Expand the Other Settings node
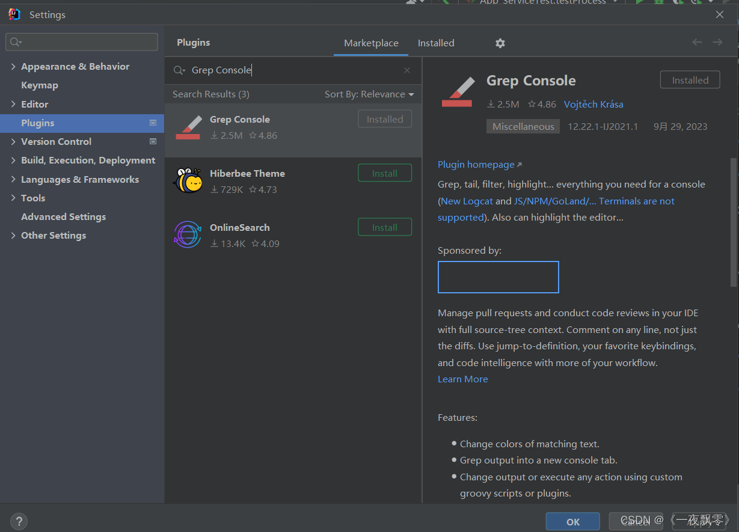Image resolution: width=739 pixels, height=532 pixels. coord(13,236)
